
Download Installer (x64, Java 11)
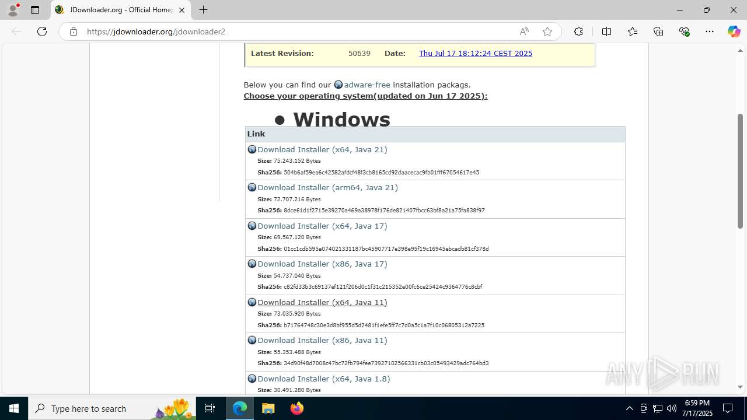point(322,302)
